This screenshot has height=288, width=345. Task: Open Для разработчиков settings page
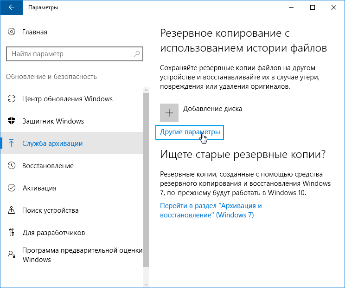point(53,233)
